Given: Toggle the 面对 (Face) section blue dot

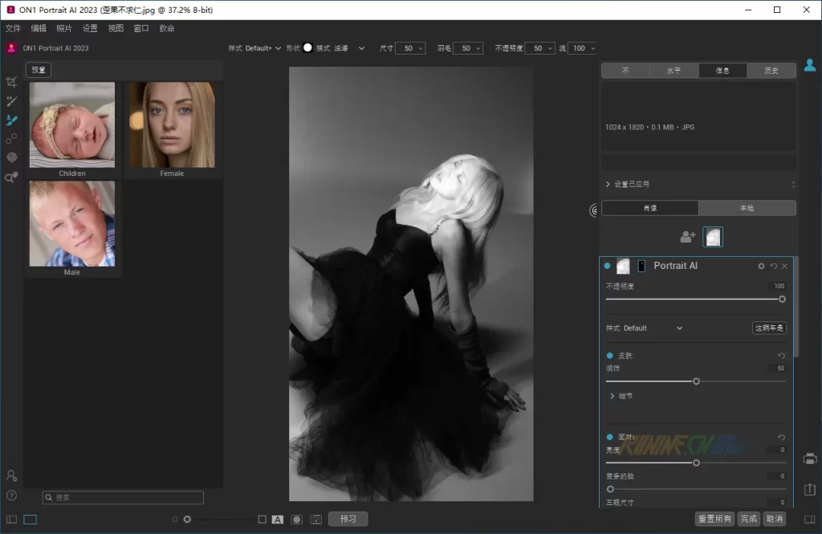Looking at the screenshot, I should click(610, 437).
